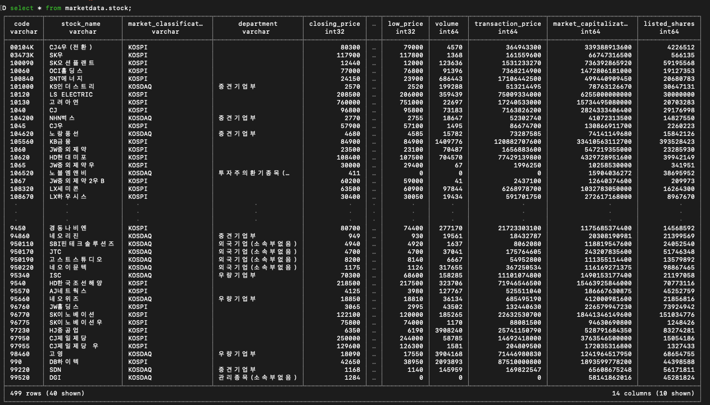Click the code cell '9450'

pyautogui.click(x=18, y=228)
